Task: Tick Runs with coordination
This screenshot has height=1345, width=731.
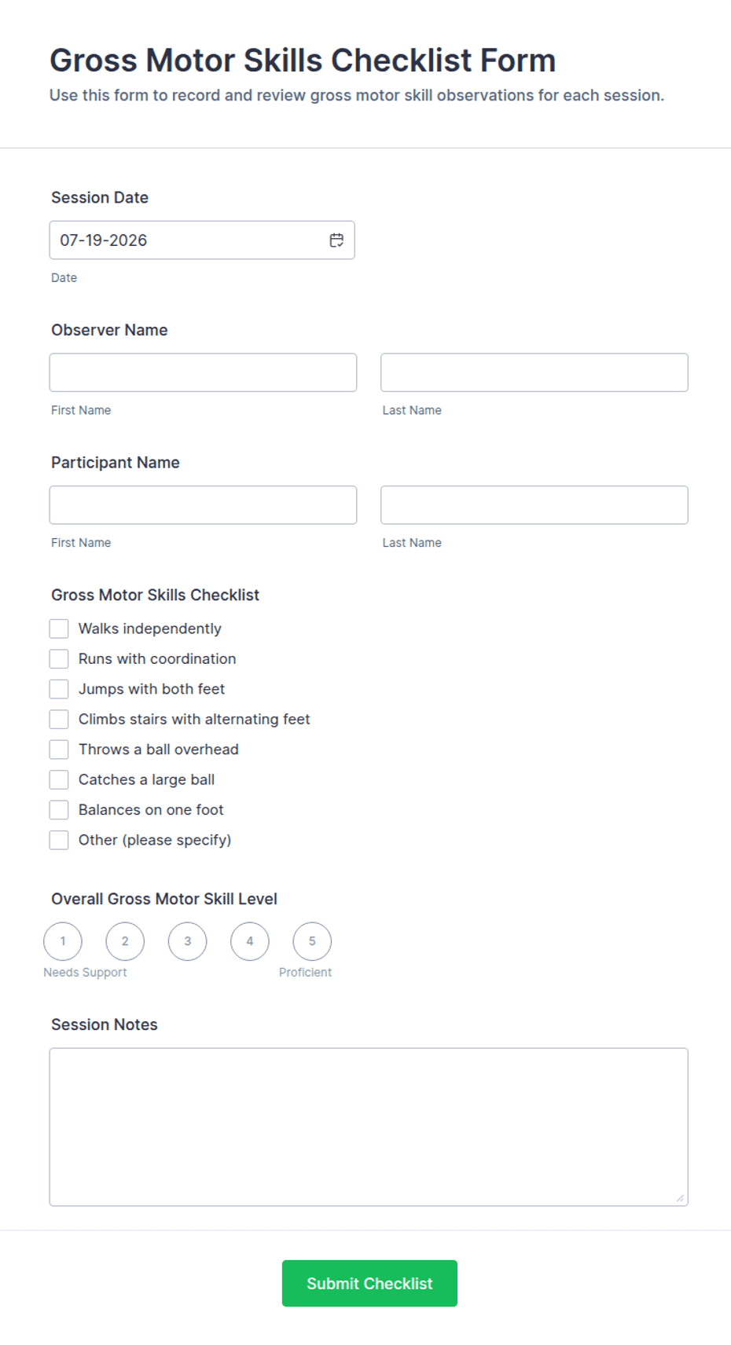Action: coord(59,658)
